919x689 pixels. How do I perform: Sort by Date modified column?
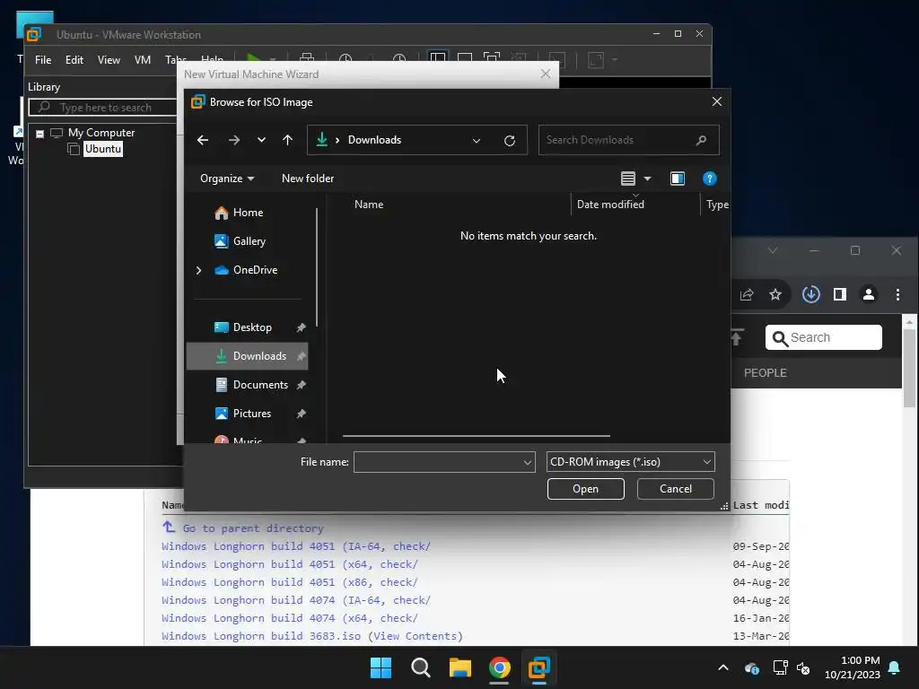[x=610, y=205]
